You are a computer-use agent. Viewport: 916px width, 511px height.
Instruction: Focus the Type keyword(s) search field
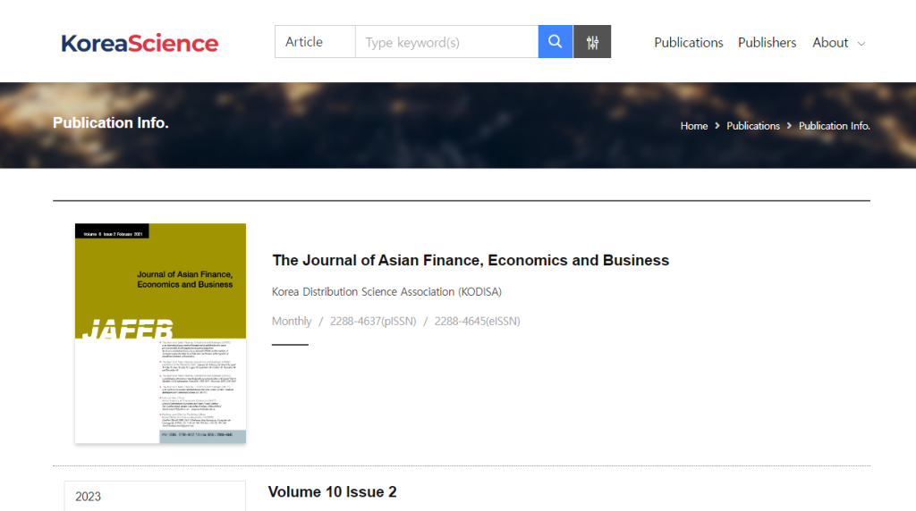coord(445,42)
